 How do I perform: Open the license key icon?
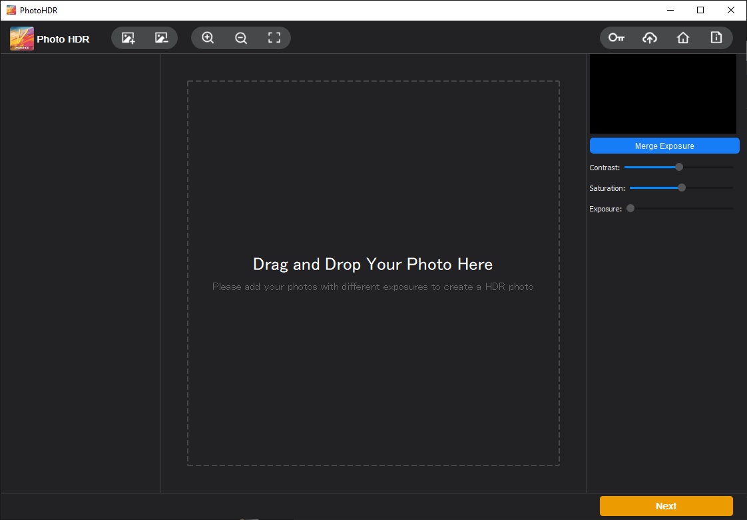(617, 38)
